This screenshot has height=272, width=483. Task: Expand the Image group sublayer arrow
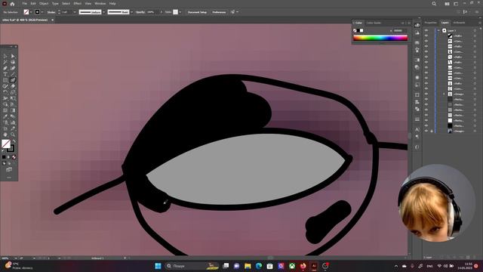pos(444,94)
